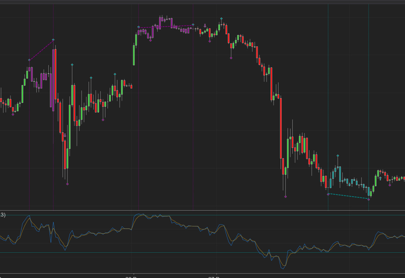
Task: Select the rightmost teal vertical line
Action: [369, 95]
